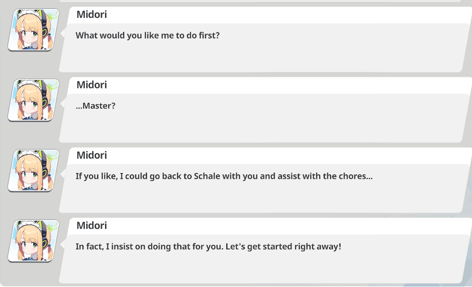Click the bubble pointer of the Schale chores message
472x287 pixels.
click(x=63, y=173)
